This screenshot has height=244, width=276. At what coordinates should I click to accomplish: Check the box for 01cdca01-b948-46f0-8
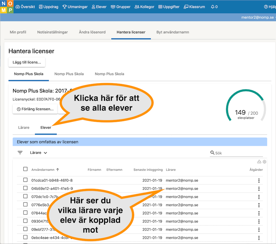tap(25, 180)
